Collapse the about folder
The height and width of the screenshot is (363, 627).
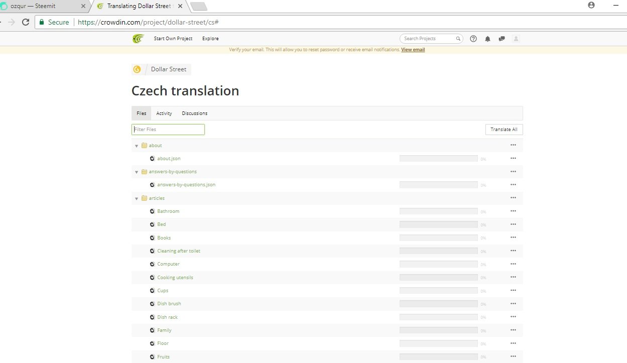(x=137, y=146)
